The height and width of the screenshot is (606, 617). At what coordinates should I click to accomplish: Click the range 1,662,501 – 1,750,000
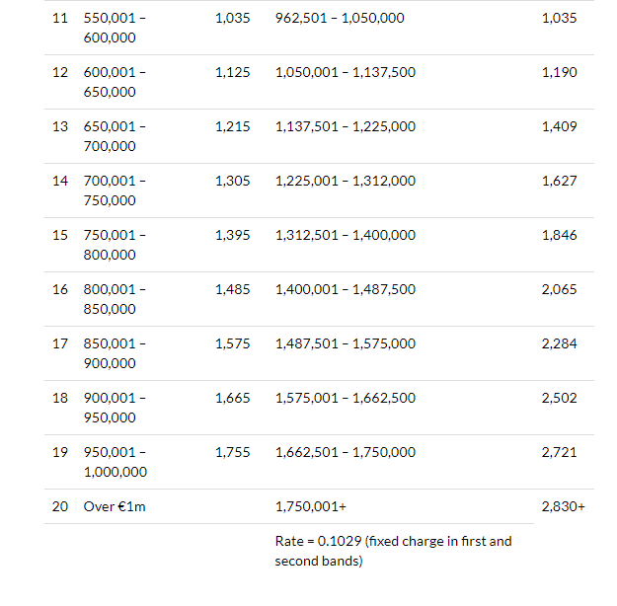345,452
